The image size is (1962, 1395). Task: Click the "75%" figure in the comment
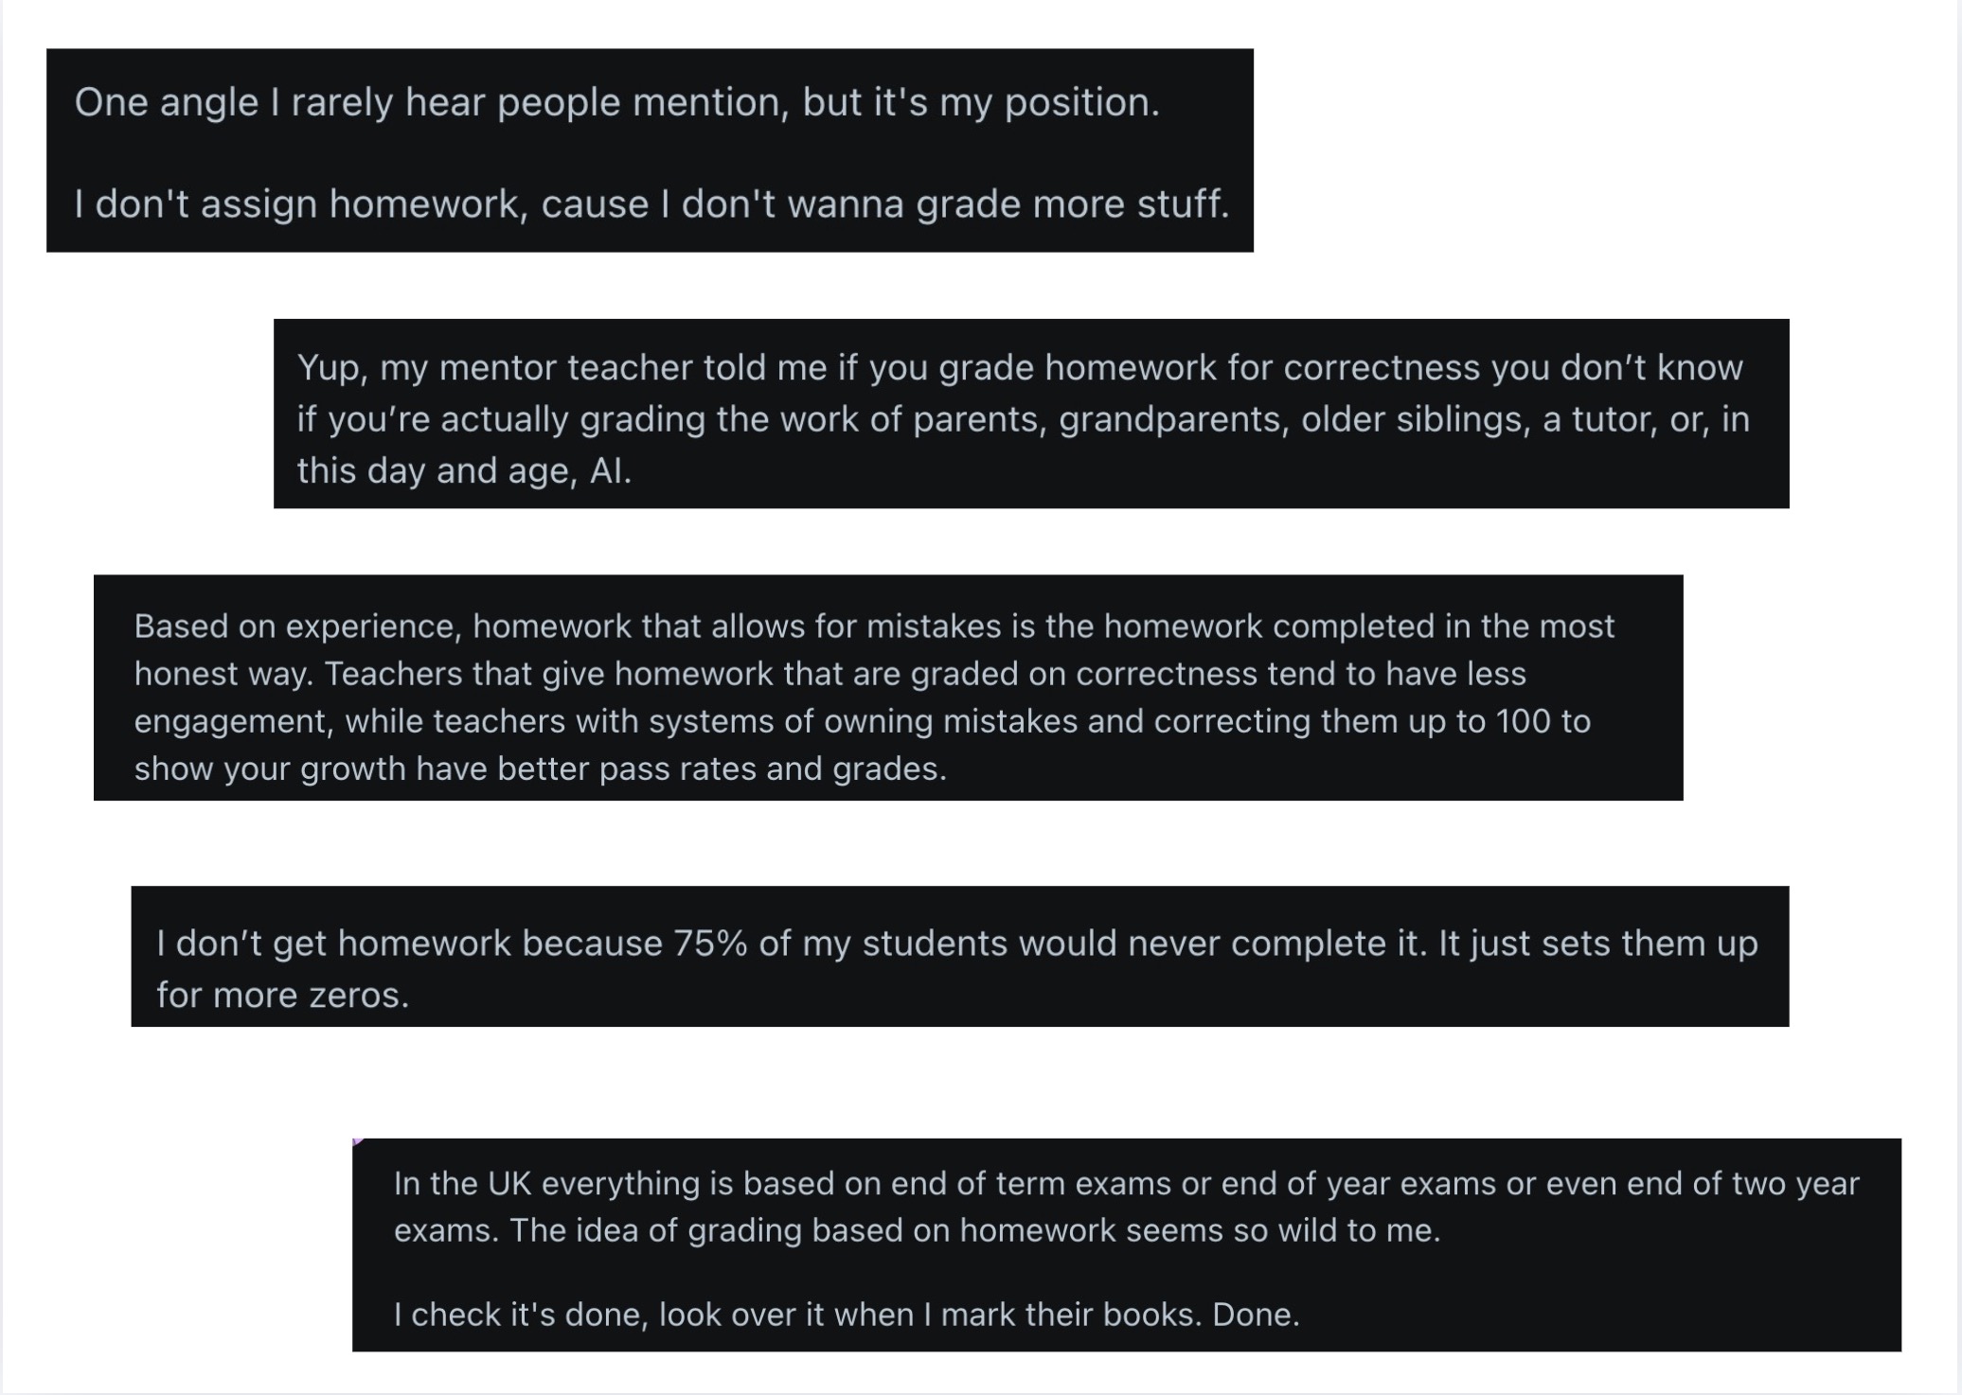point(710,944)
